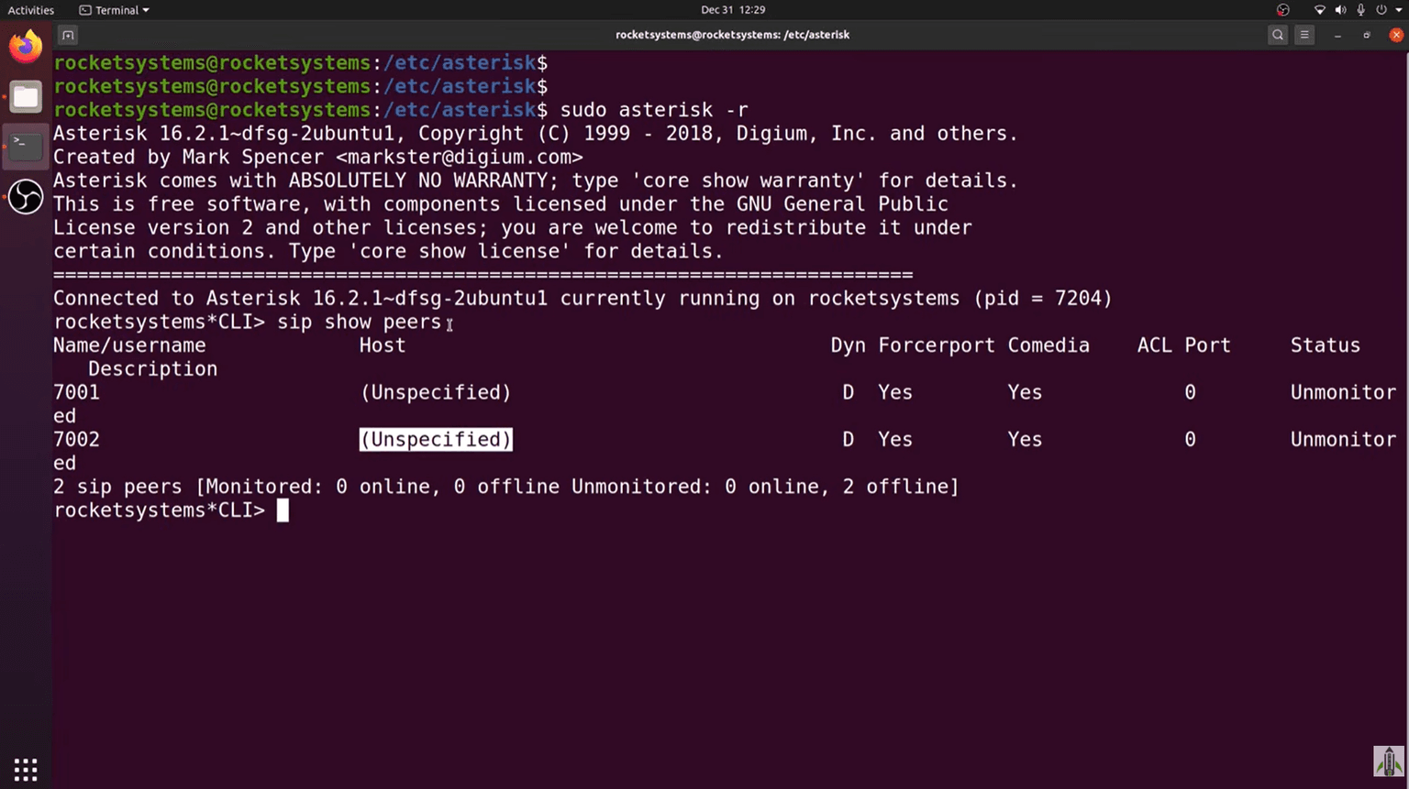Image resolution: width=1409 pixels, height=789 pixels.
Task: Click the circular indicator icon left of Wi-Fi
Action: point(1283,10)
